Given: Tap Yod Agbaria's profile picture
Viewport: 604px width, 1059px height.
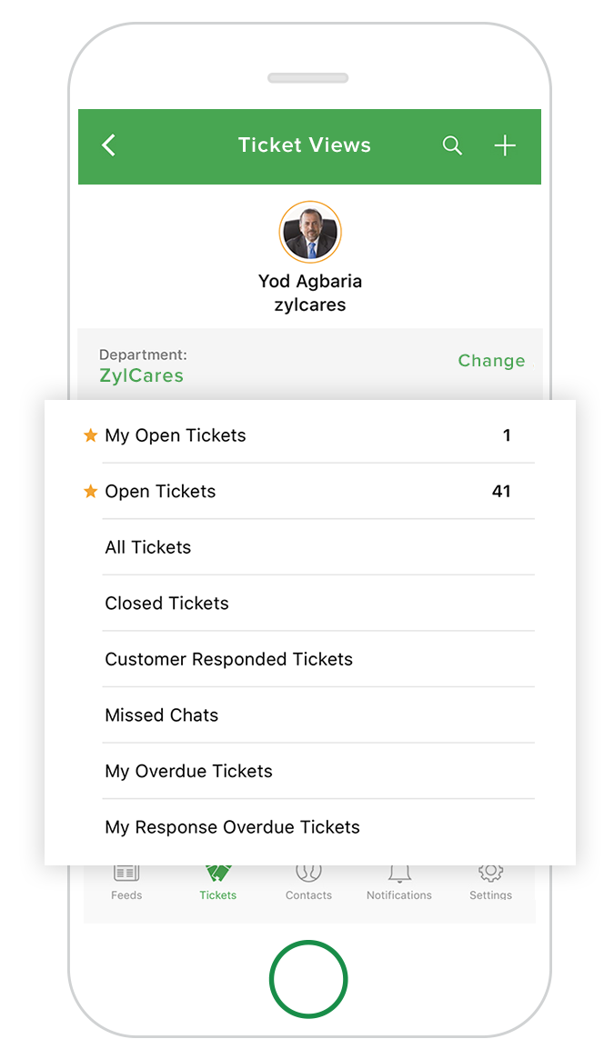Looking at the screenshot, I should tap(309, 232).
